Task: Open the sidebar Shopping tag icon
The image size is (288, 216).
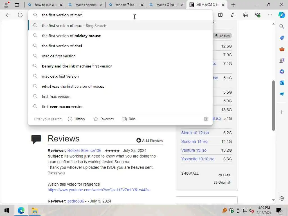Action: pos(282,38)
